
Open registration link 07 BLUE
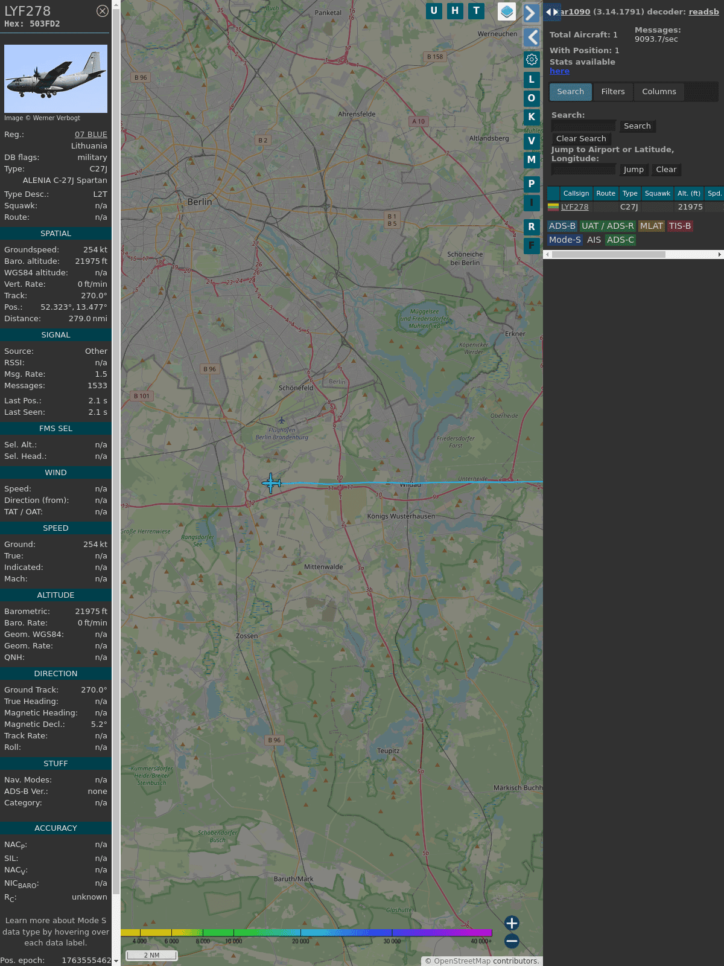point(91,135)
